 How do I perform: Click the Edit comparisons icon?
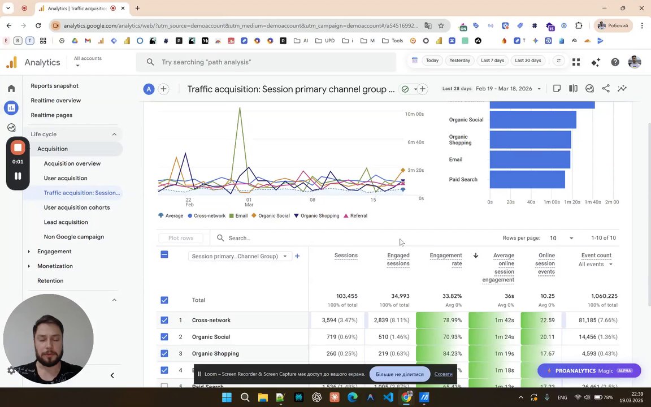tap(573, 88)
